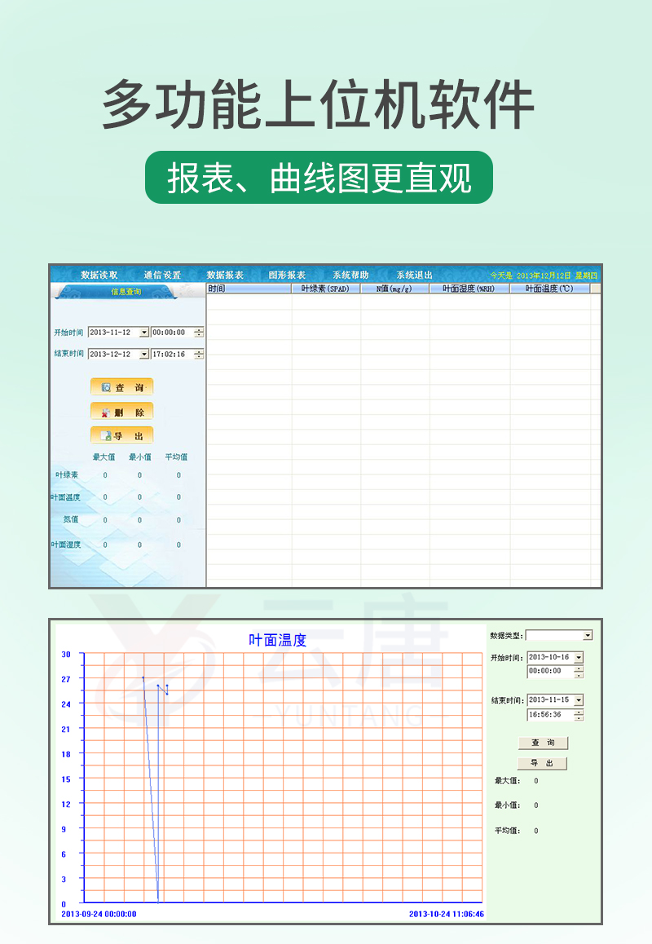Select the 叶面温度(℃) column header
The width and height of the screenshot is (652, 944).
point(549,289)
